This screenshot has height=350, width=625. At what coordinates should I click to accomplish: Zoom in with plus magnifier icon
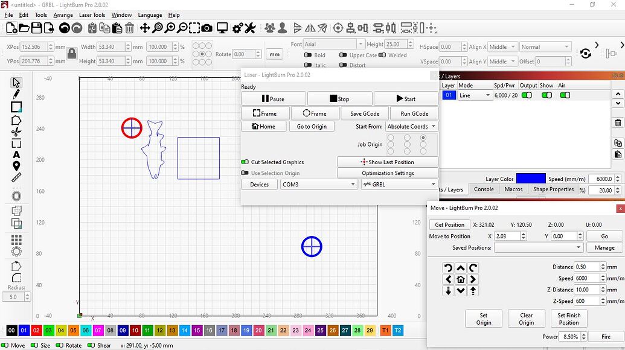click(x=170, y=28)
